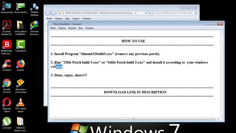Close the How to Install.txt Notepad window
Image resolution: width=236 pixels, height=133 pixels.
[220, 24]
